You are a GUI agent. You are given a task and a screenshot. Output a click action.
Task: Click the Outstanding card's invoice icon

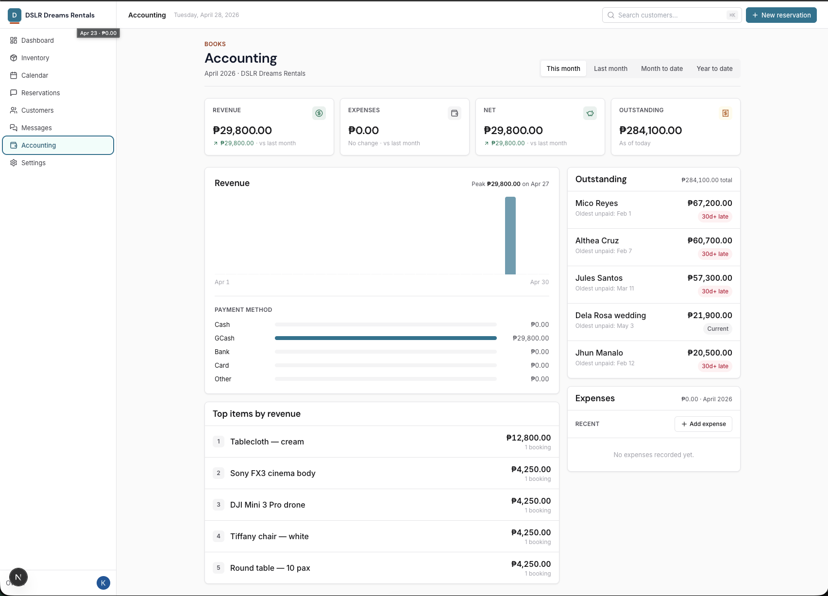(x=726, y=113)
